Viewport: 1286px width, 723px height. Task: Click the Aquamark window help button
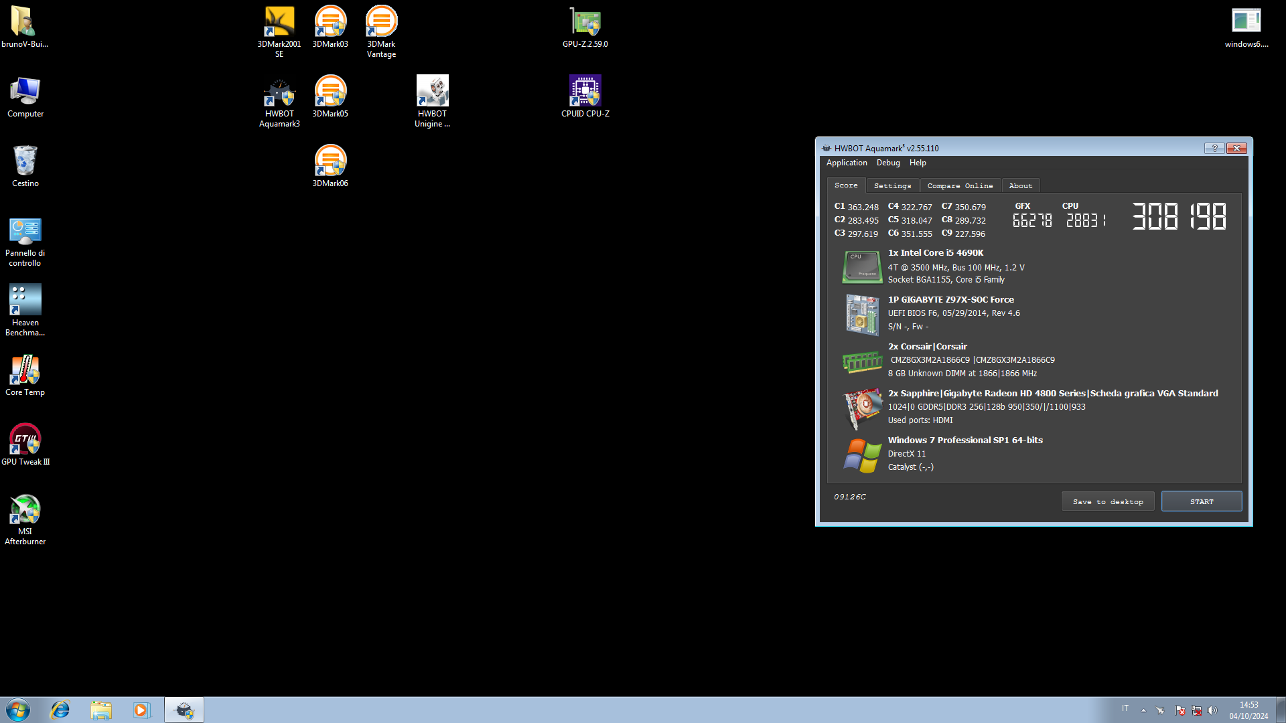(1214, 148)
